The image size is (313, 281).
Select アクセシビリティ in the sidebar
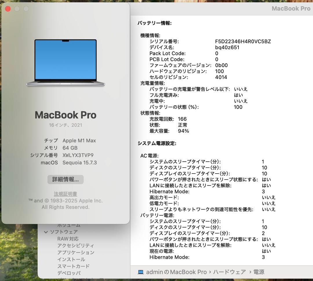[75, 246]
